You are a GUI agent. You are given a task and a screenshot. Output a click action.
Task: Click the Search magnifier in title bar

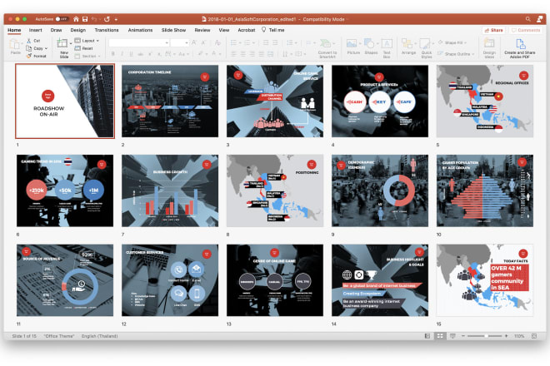pos(527,19)
